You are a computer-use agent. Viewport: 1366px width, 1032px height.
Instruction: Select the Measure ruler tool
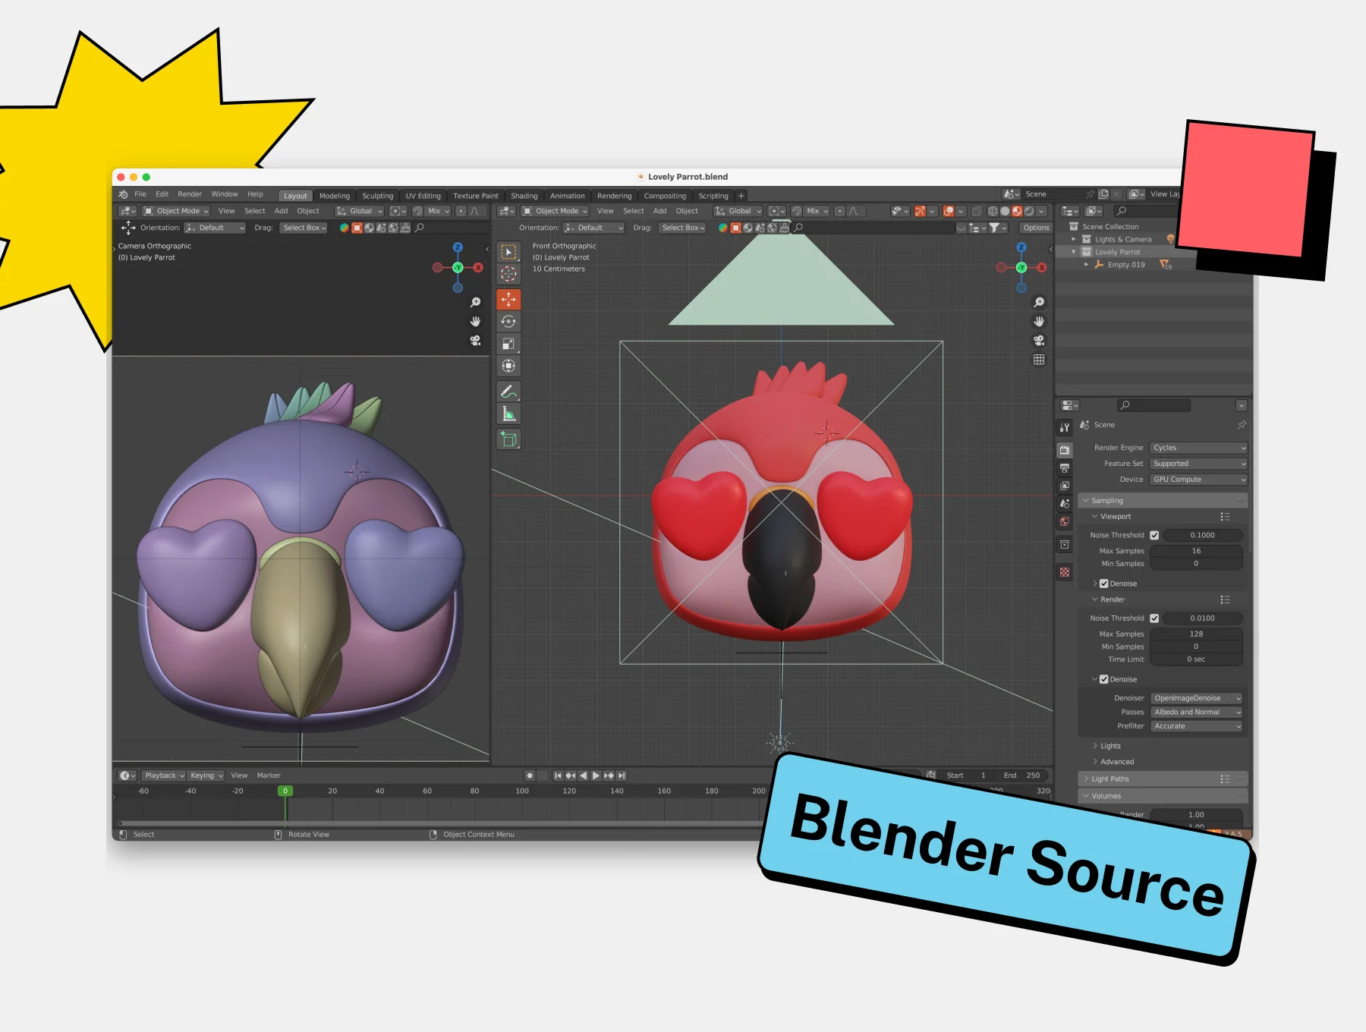[x=508, y=414]
